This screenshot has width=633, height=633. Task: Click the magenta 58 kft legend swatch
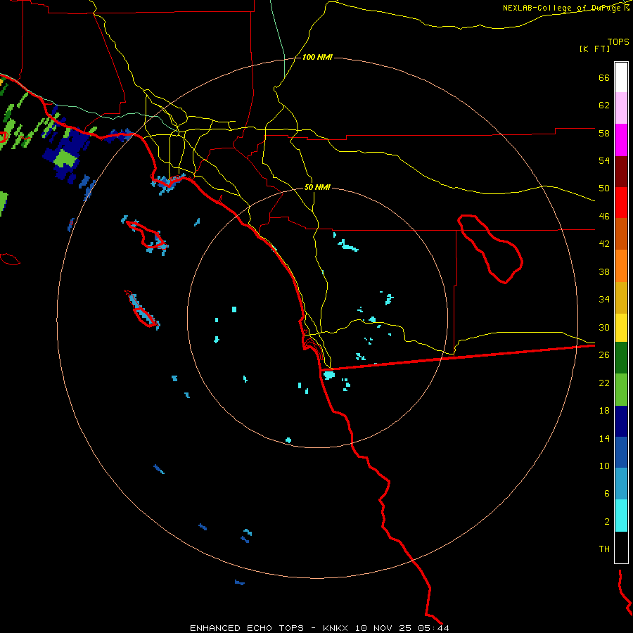[621, 140]
